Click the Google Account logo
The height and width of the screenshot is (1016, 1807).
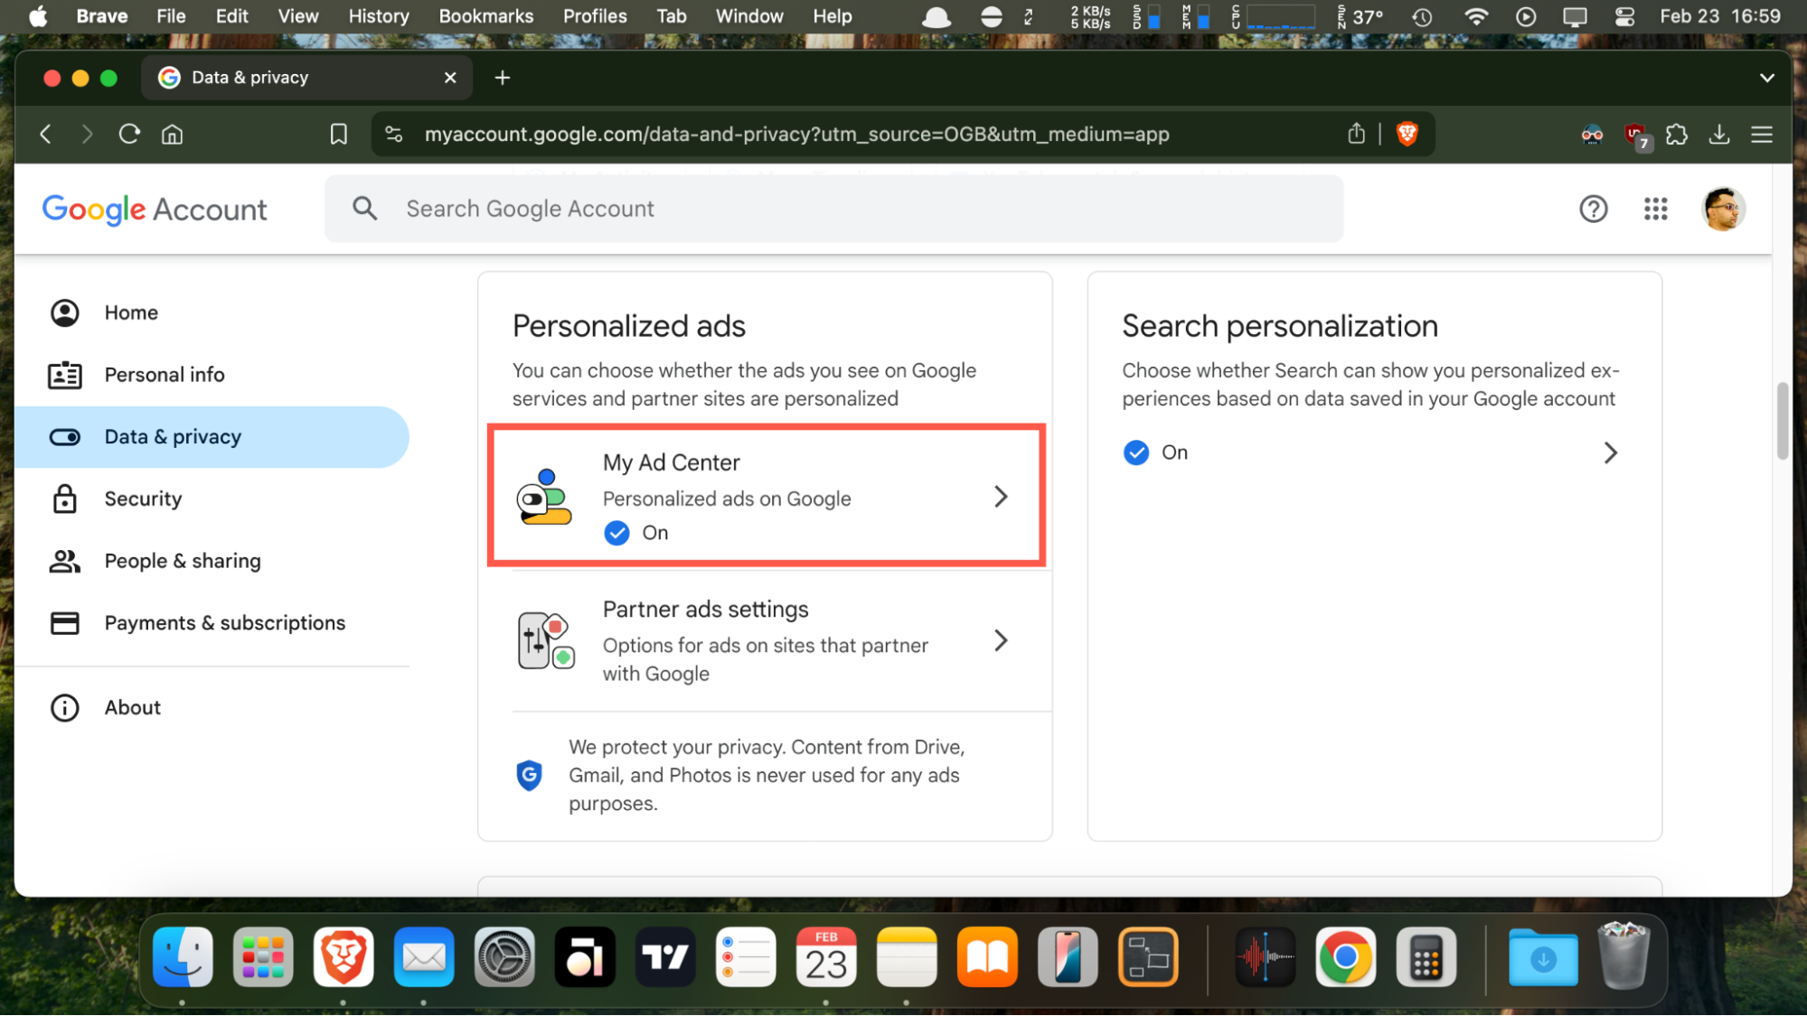point(155,210)
